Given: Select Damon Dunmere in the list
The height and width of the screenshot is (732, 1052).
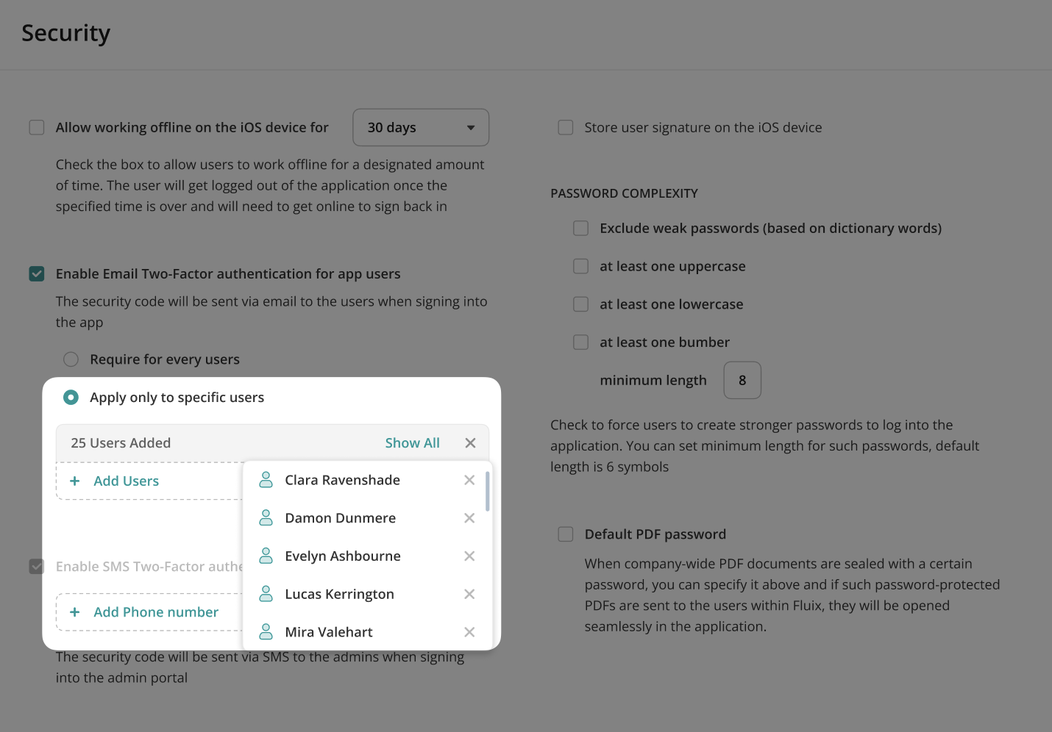Looking at the screenshot, I should pyautogui.click(x=340, y=518).
